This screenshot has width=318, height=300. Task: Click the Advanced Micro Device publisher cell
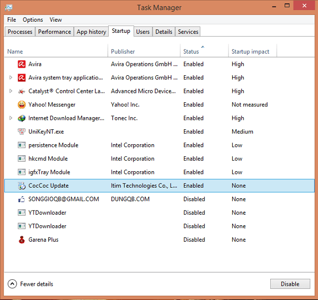[x=143, y=91]
